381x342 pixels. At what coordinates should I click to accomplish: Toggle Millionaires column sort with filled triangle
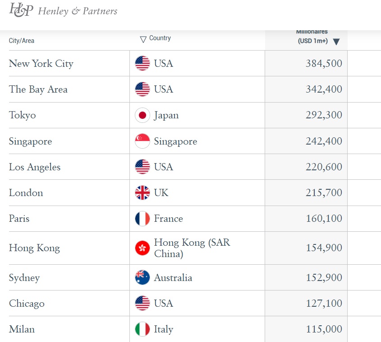(336, 42)
